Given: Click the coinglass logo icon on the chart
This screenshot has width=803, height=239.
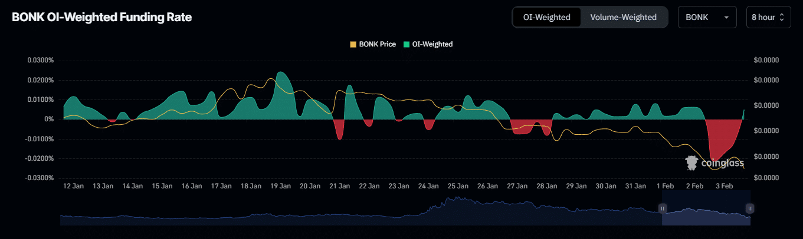Looking at the screenshot, I should pos(691,163).
